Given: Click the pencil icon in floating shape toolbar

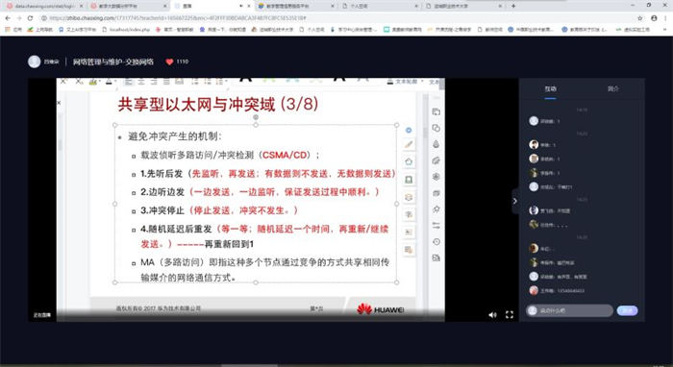Looking at the screenshot, I should point(409,144).
